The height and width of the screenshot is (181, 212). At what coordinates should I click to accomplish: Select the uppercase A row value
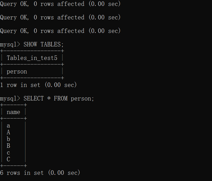[8, 132]
